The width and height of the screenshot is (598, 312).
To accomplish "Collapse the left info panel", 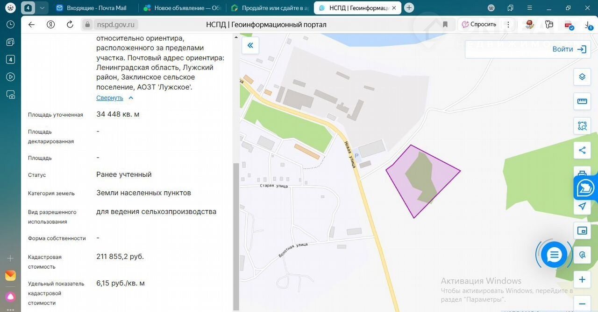I will tap(250, 45).
